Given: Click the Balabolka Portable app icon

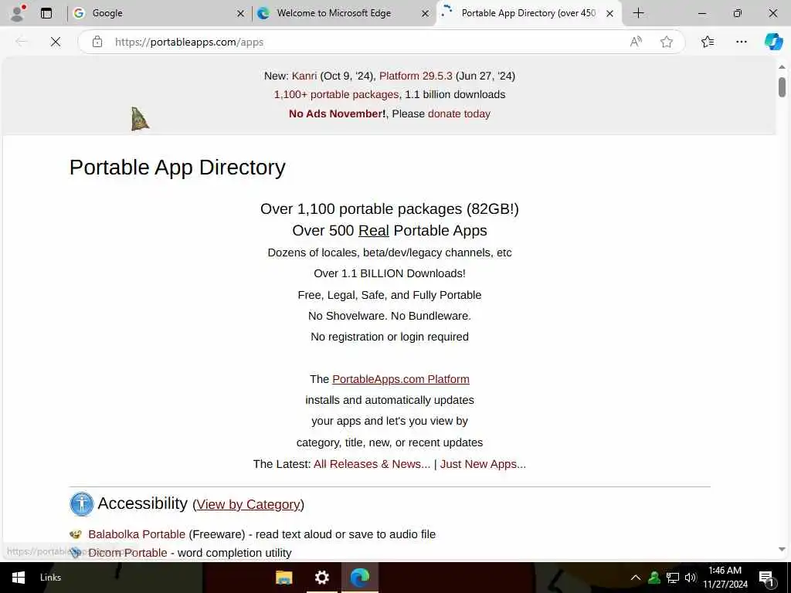Looking at the screenshot, I should pyautogui.click(x=75, y=534).
